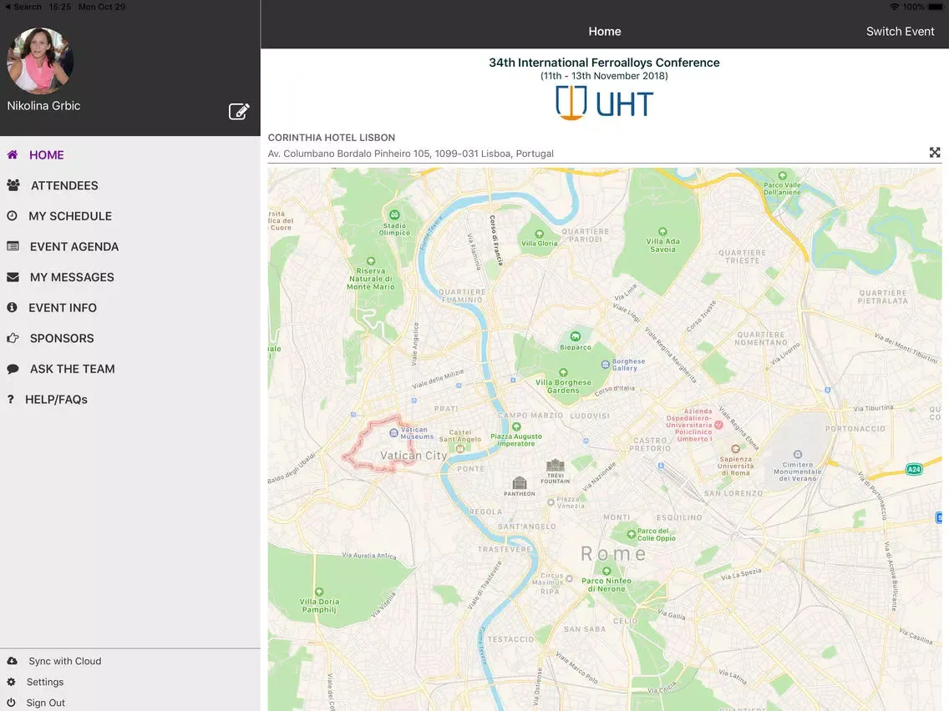Tap Switch Event in the header
Screen dimensions: 949x711
[900, 32]
